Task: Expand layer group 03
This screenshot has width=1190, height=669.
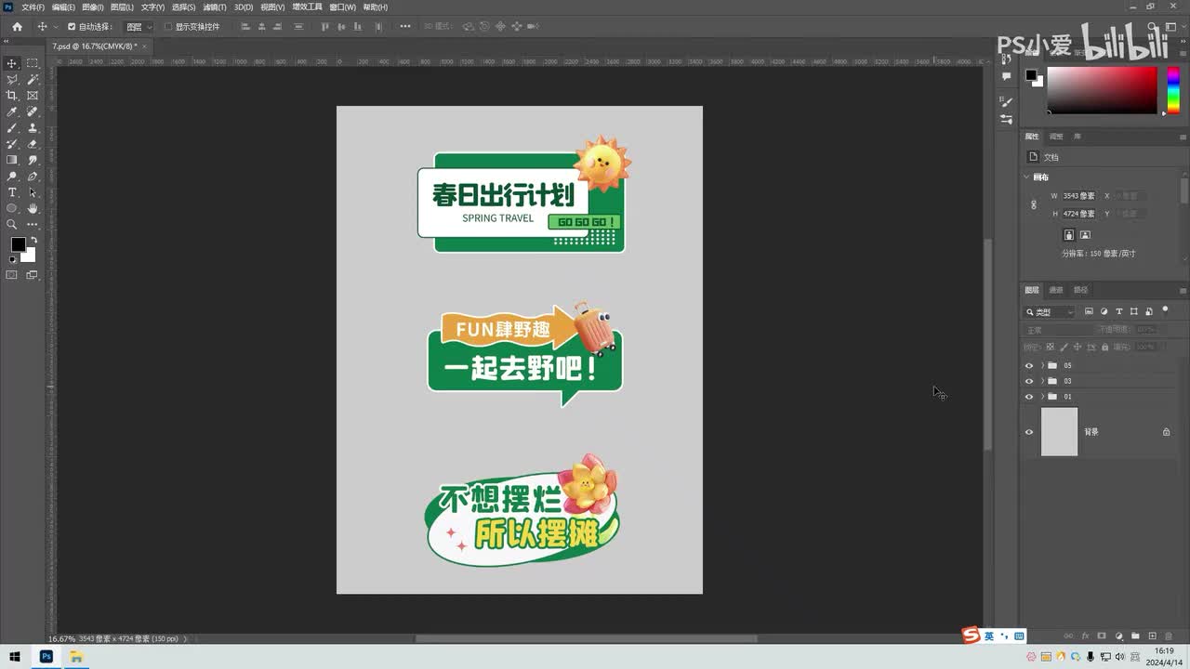Action: 1042,381
